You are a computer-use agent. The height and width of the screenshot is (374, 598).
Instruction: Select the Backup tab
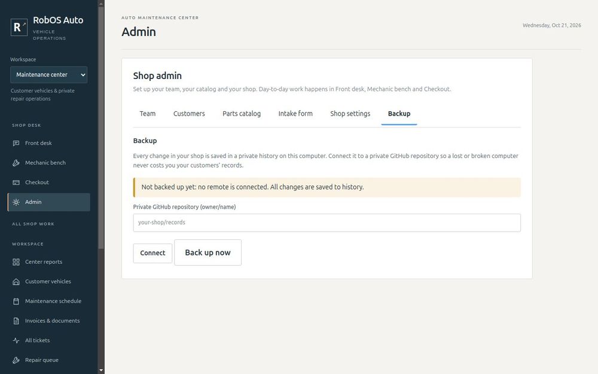pos(399,114)
